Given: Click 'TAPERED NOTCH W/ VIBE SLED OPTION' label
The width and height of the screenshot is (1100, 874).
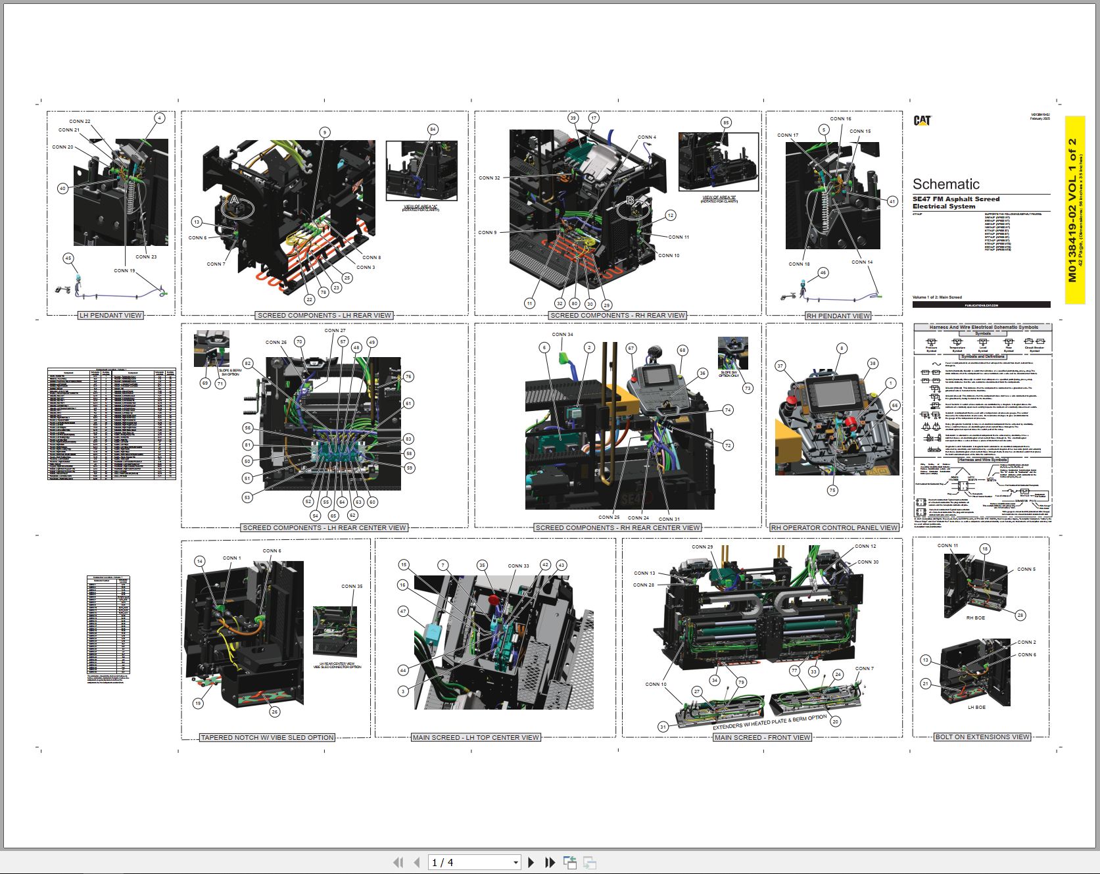Looking at the screenshot, I should 267,738.
